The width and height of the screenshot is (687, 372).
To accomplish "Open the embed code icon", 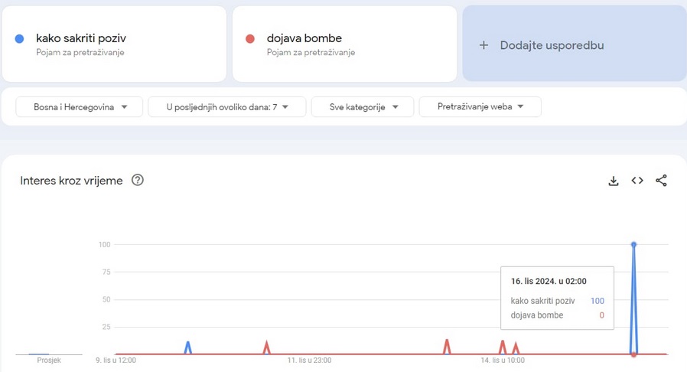I will point(637,181).
